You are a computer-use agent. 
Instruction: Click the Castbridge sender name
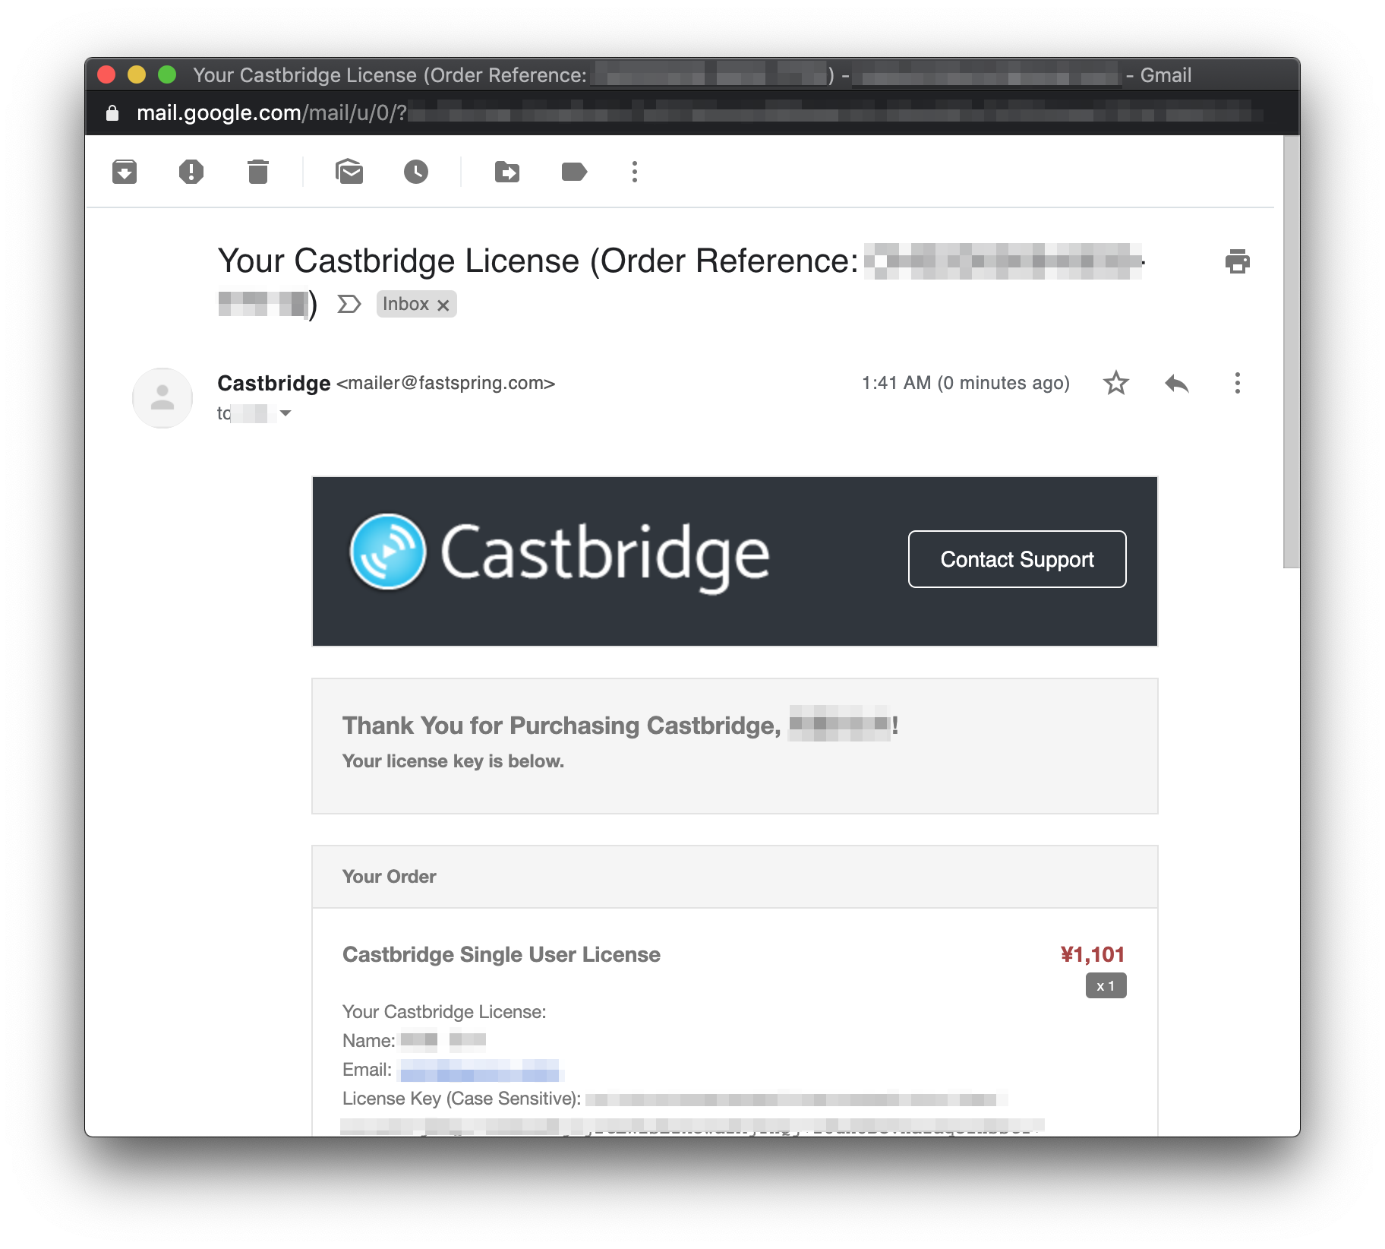point(274,383)
